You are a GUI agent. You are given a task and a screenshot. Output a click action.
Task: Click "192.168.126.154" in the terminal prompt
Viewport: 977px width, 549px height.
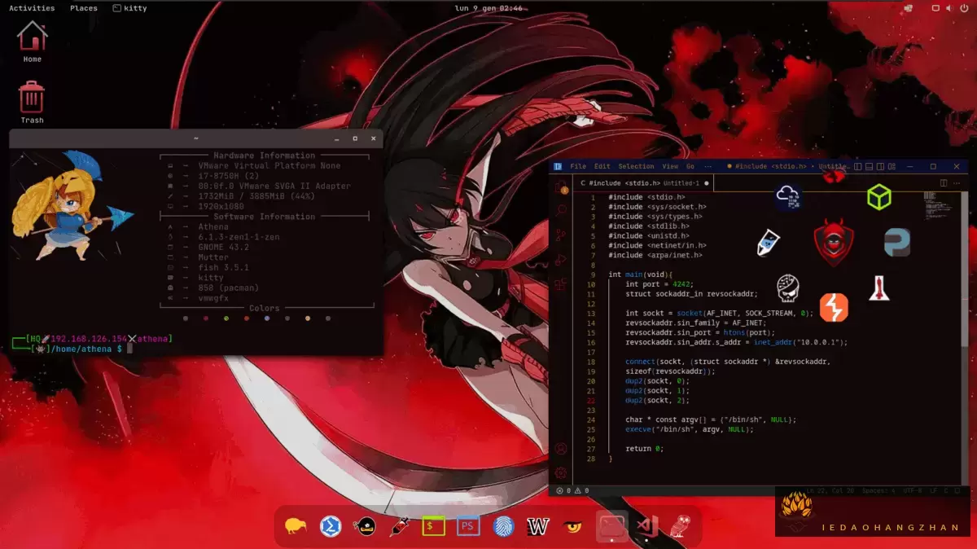(89, 339)
